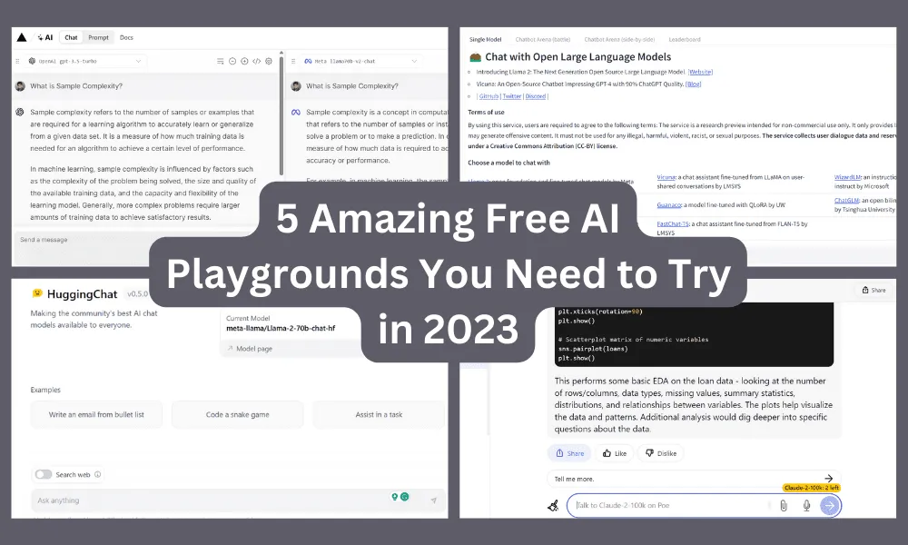This screenshot has width=908, height=545.
Task: Open the Vicuna Blog link
Action: (693, 84)
